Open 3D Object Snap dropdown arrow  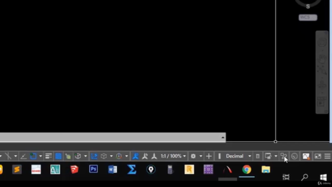[86, 156]
